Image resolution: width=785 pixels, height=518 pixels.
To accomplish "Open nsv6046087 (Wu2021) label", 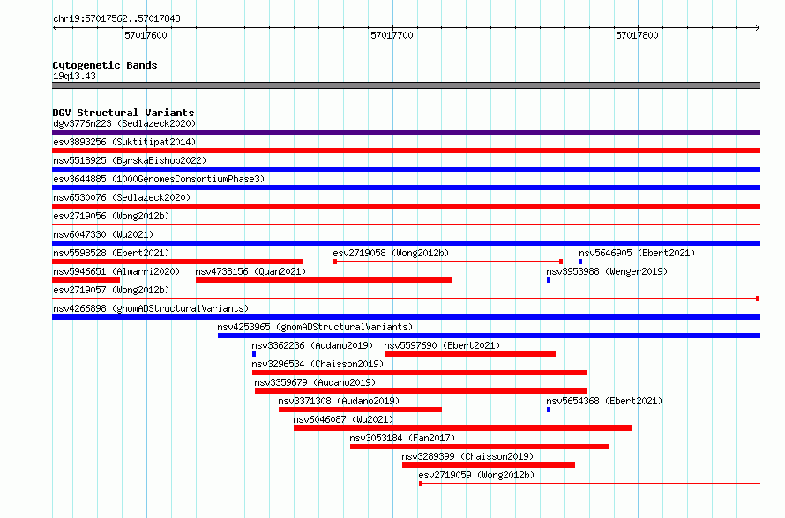I will (x=343, y=419).
